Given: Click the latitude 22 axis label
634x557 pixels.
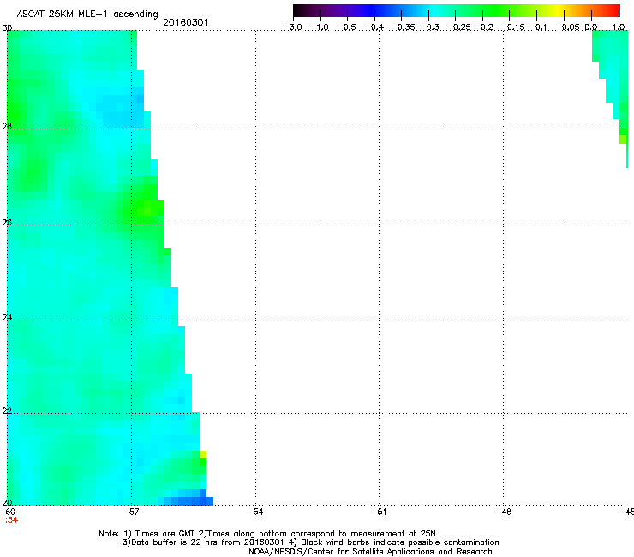Looking at the screenshot, I should point(7,410).
